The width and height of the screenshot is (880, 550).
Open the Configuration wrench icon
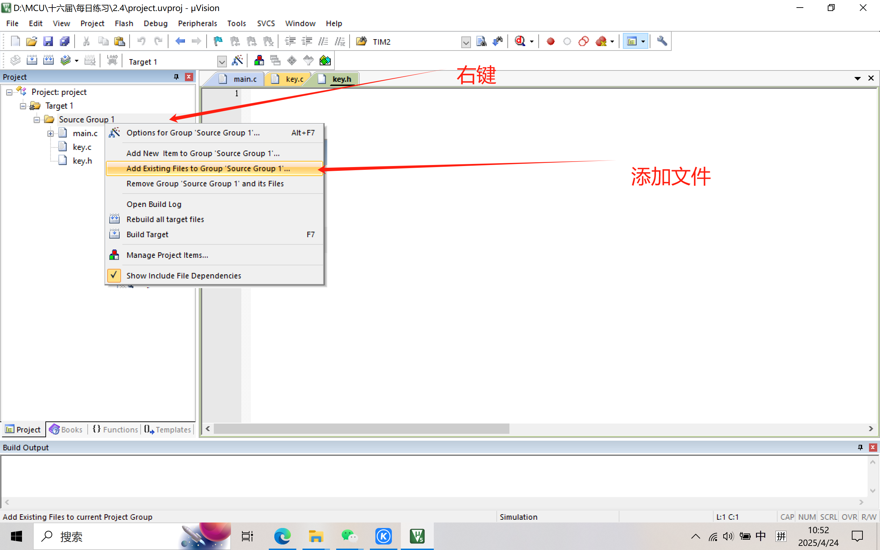click(x=662, y=42)
